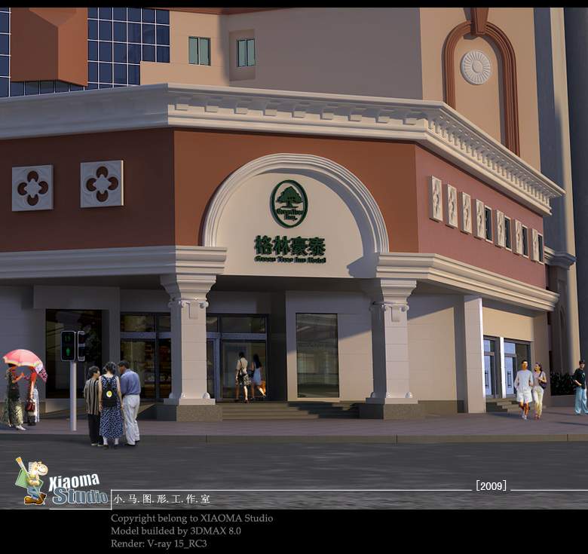Screen dimensions: 588x554
Task: Click the 'Copyright belong to XIAOMA Studio' text
Action: pyautogui.click(x=191, y=519)
